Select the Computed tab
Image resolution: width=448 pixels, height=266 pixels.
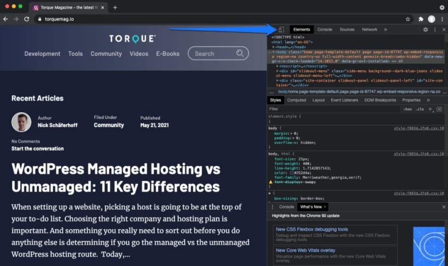297,100
